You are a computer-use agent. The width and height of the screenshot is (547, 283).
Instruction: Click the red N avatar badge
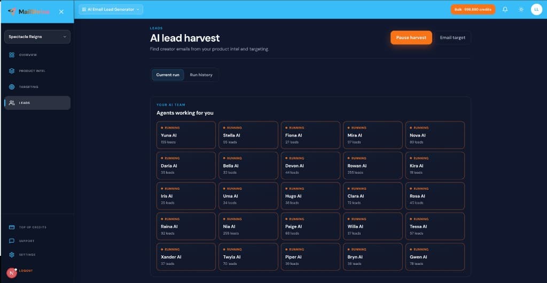(12, 273)
